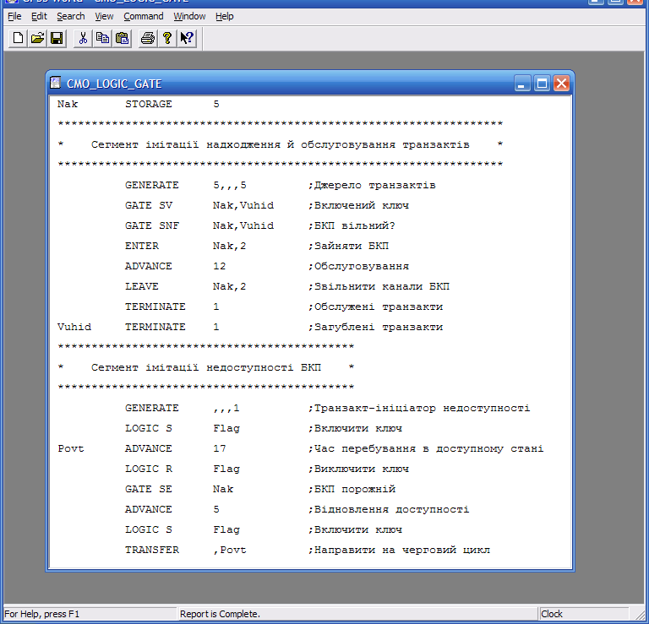Copy selection using the Copy icon

click(102, 39)
